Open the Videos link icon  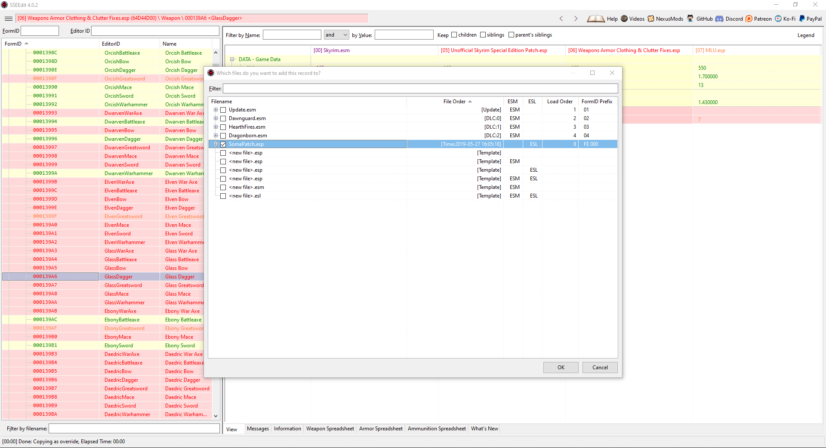pos(624,19)
